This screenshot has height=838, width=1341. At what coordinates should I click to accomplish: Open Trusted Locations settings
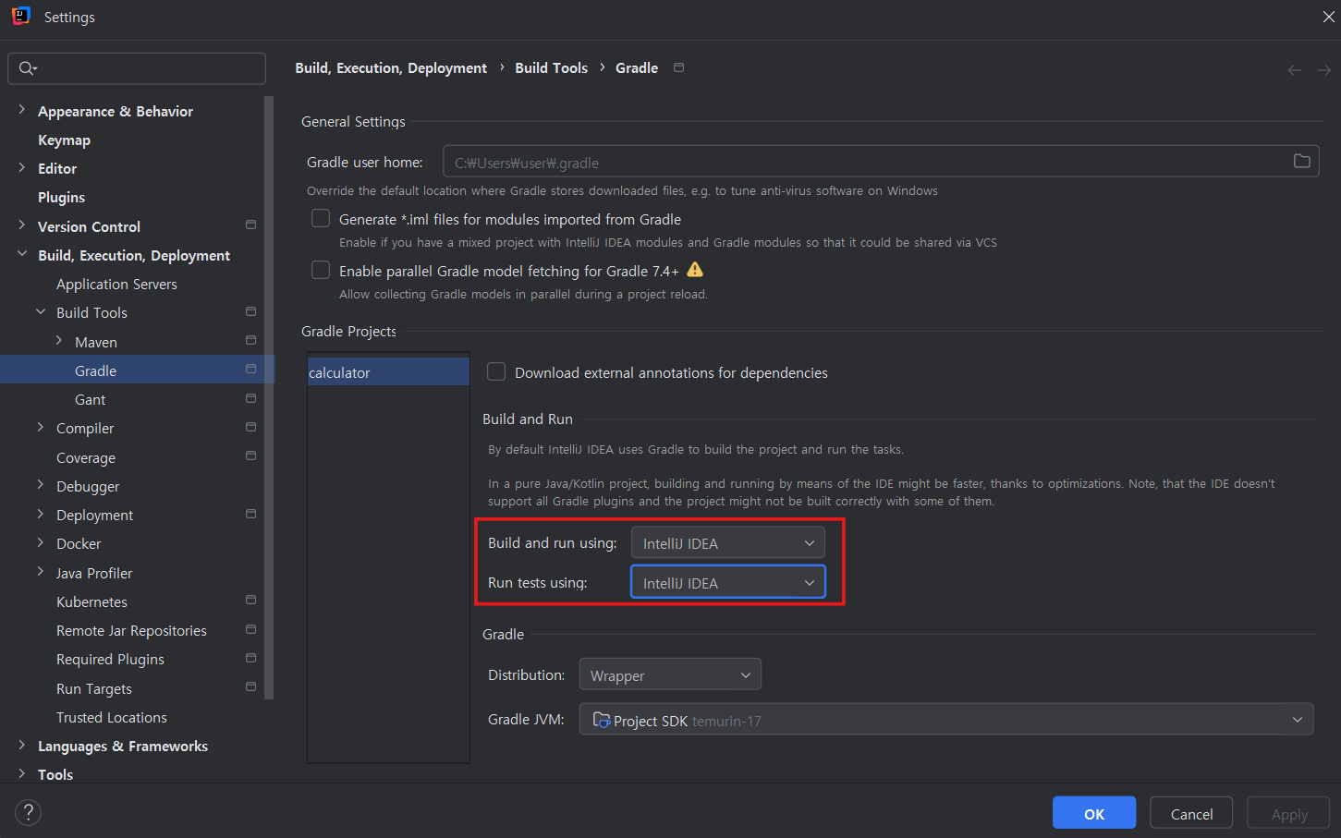[112, 717]
